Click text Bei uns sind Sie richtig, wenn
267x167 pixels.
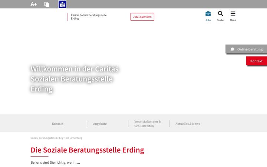[55, 163]
